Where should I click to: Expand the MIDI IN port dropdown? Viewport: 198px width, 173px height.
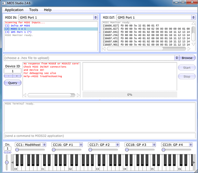point(96,17)
